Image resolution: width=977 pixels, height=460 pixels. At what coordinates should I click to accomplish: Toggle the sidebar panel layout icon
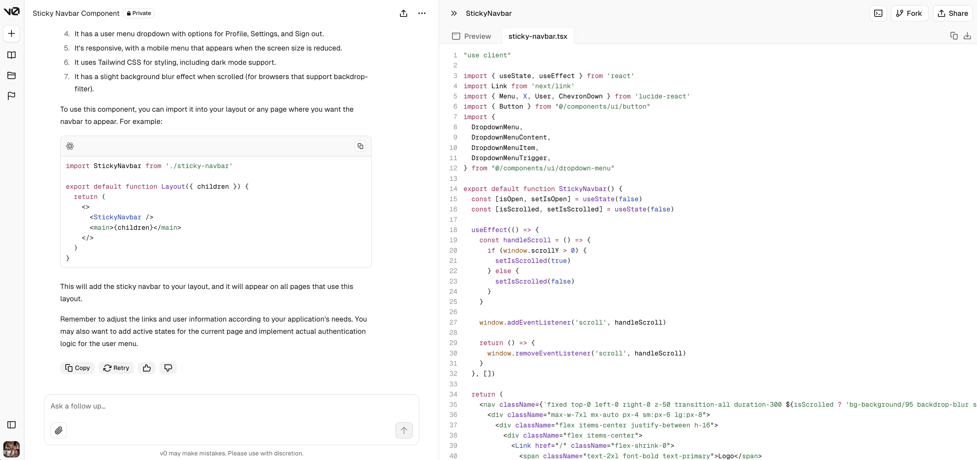[11, 425]
